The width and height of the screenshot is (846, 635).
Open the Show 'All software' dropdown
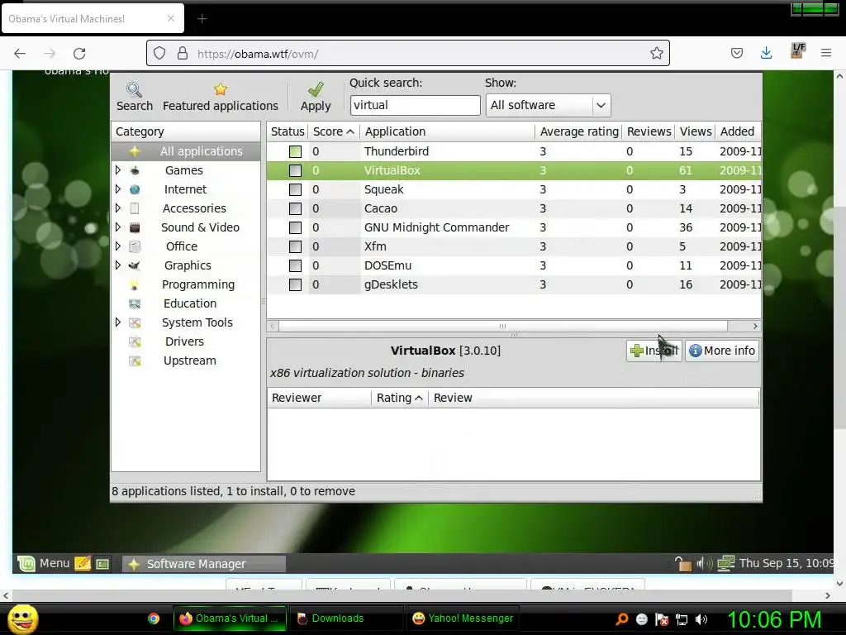coord(549,105)
